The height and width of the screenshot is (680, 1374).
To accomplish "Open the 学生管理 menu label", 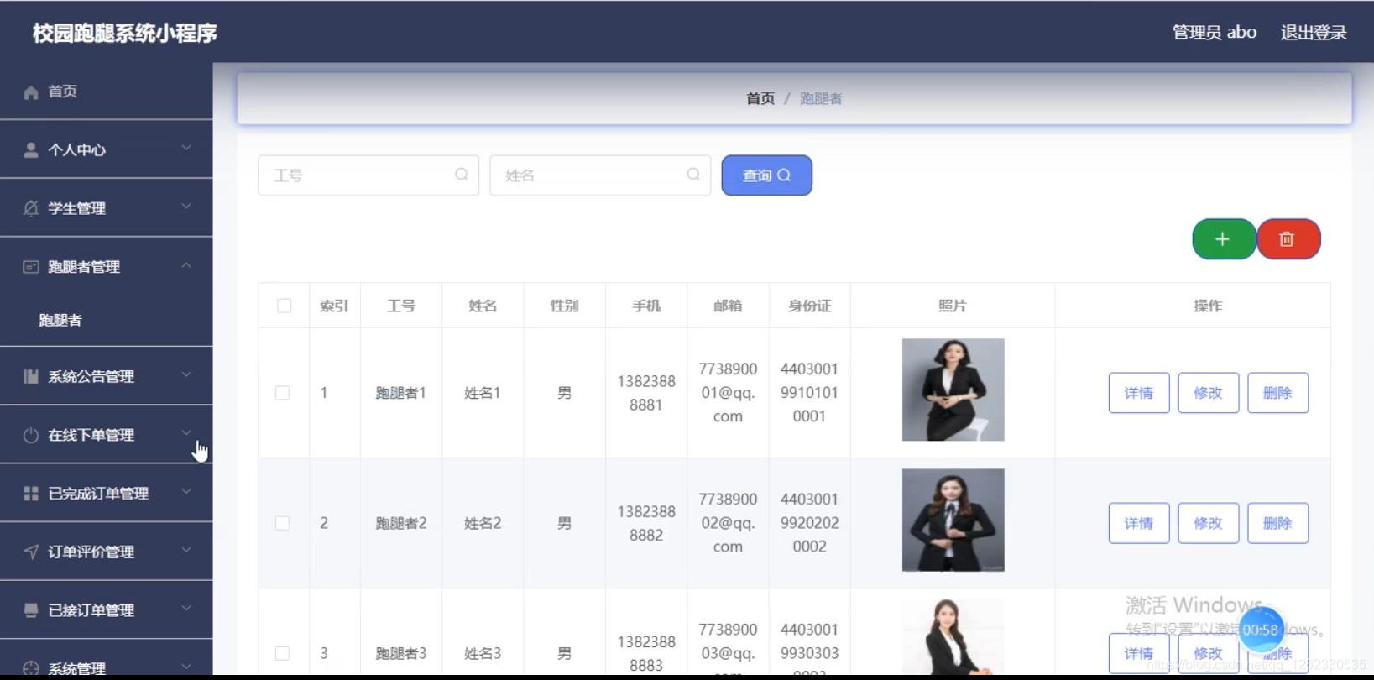I will 76,208.
